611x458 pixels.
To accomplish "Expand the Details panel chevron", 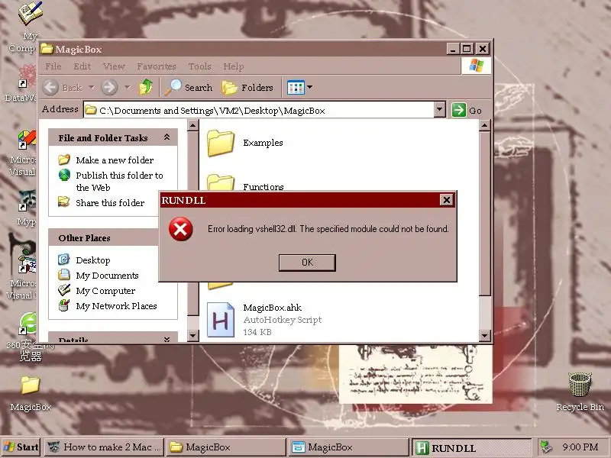I will pyautogui.click(x=166, y=339).
